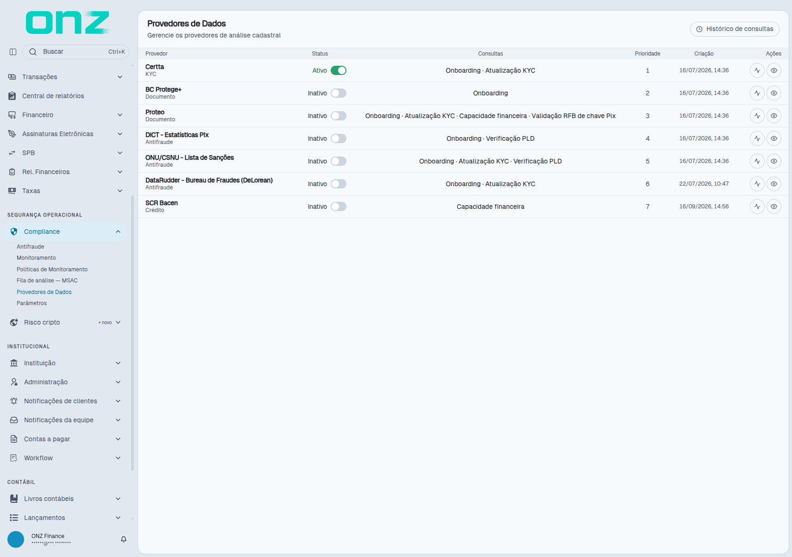Click the Compliance shield icon
Image resolution: width=792 pixels, height=557 pixels.
pos(14,232)
